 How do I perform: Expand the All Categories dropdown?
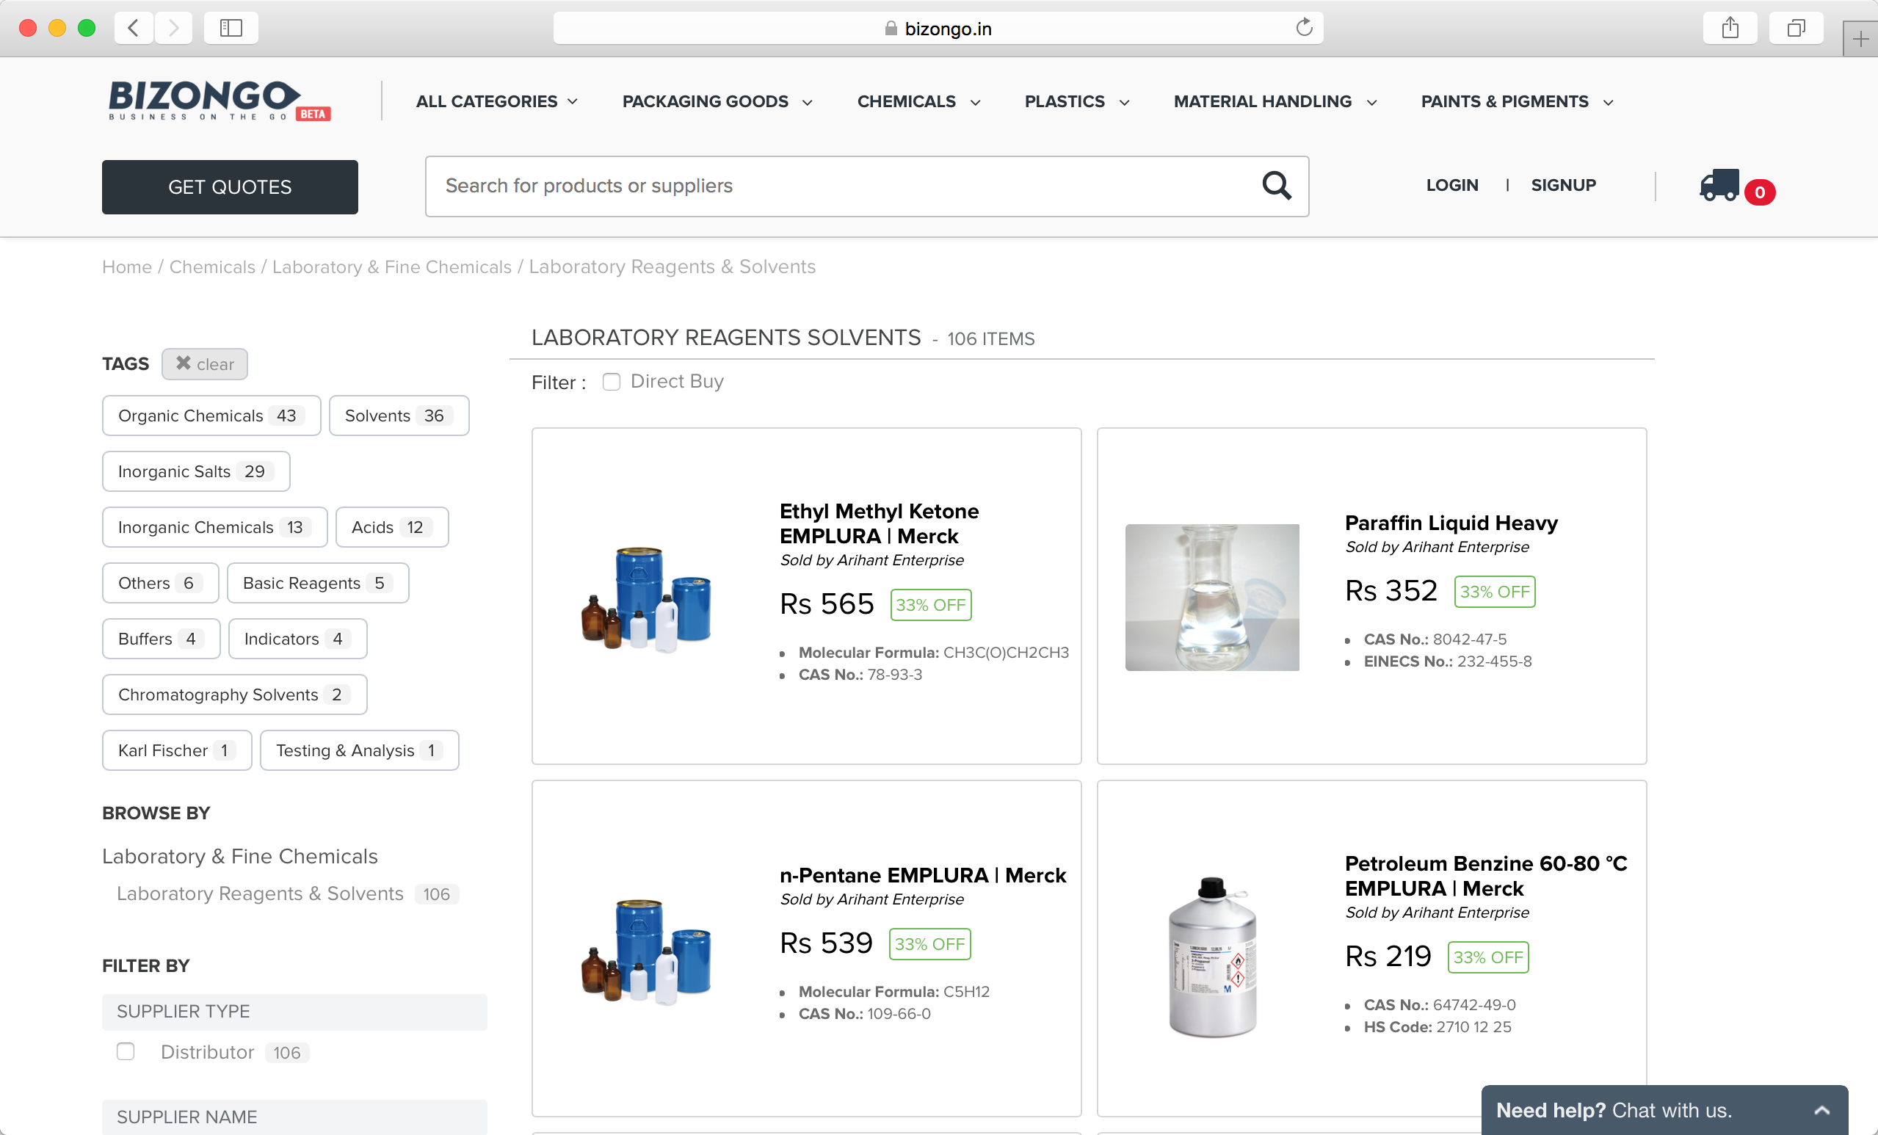click(496, 101)
